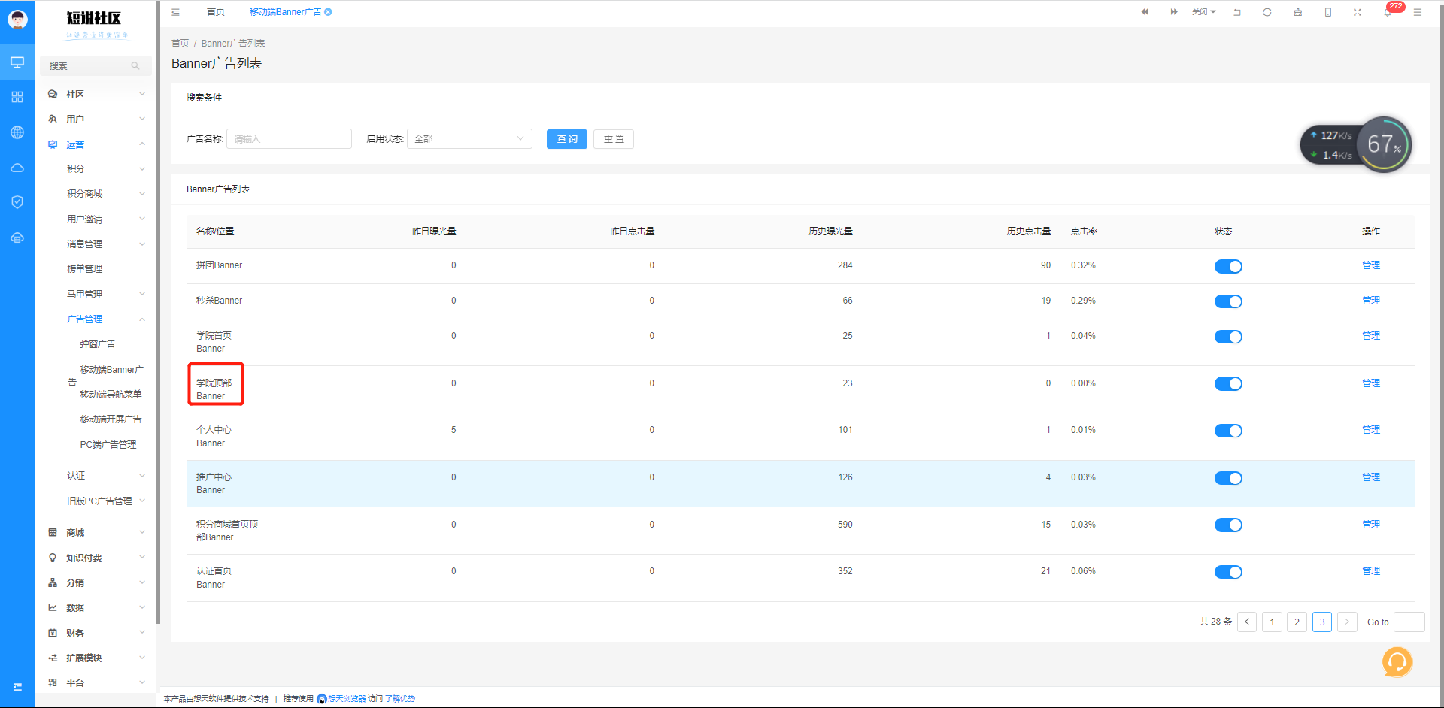This screenshot has width=1444, height=708.
Task: Collapse the menu with the top-left fold icon
Action: click(175, 12)
